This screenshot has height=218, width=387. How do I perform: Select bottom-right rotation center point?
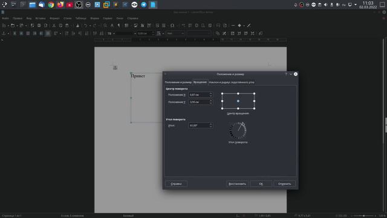[x=254, y=108]
